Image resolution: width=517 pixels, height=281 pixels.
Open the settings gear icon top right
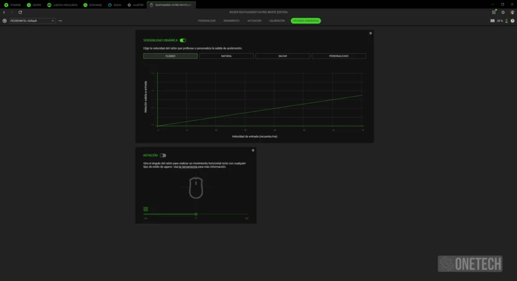503,12
